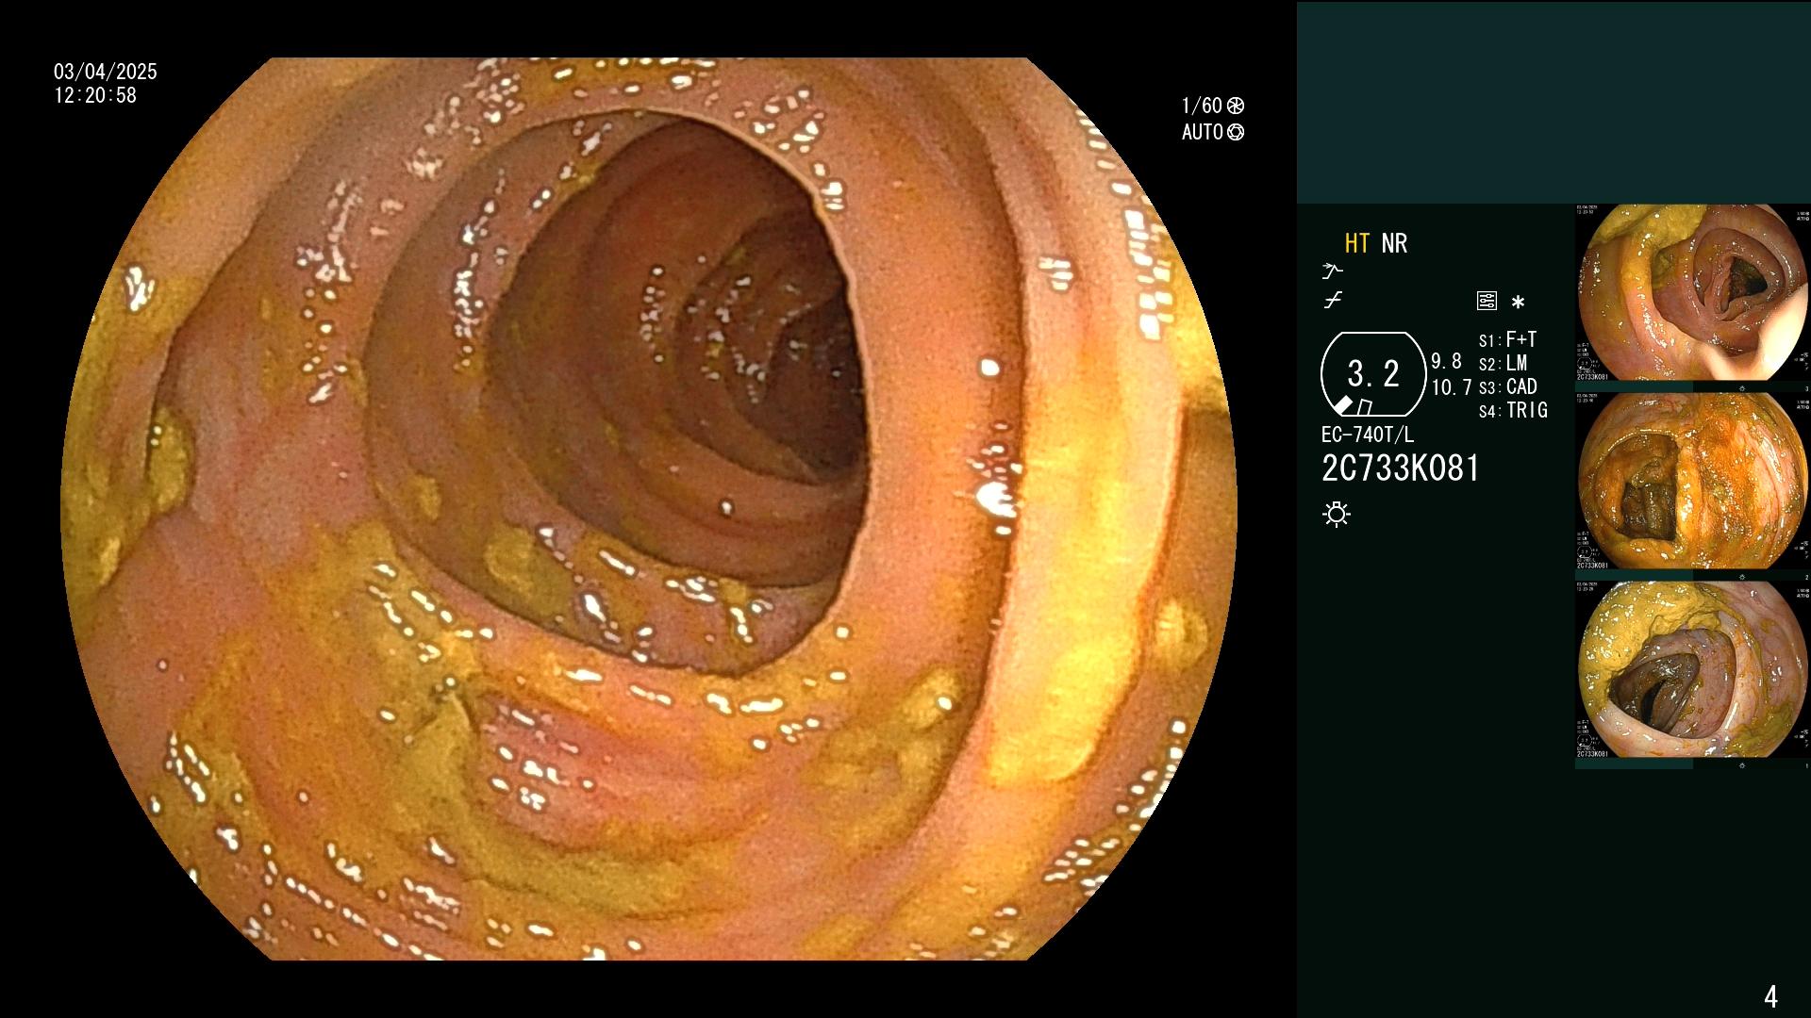Click the S4: TRIG switch assignment
The image size is (1811, 1018).
pos(1513,410)
